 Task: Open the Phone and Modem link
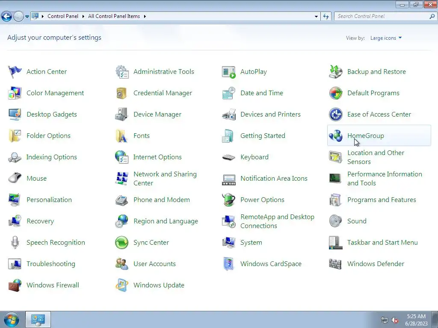(161, 200)
